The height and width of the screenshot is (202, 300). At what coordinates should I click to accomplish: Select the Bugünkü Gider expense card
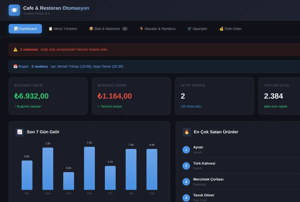point(131,96)
